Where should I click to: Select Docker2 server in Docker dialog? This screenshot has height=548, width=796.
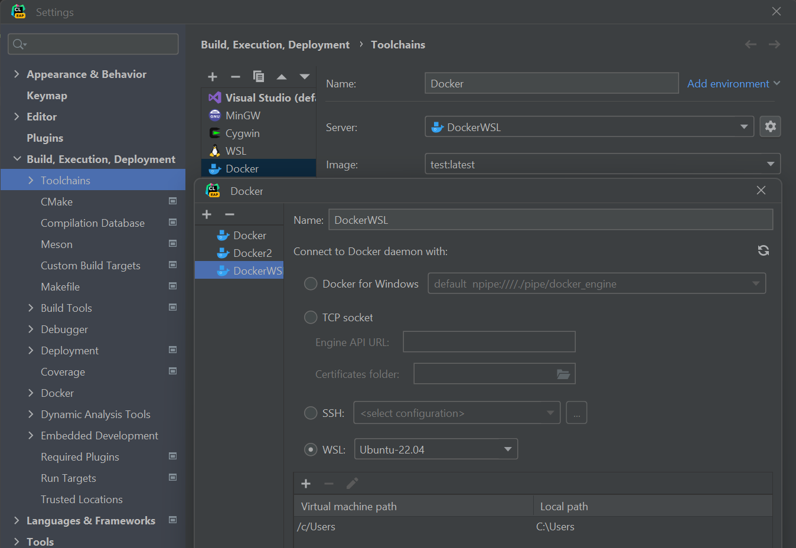pos(239,253)
